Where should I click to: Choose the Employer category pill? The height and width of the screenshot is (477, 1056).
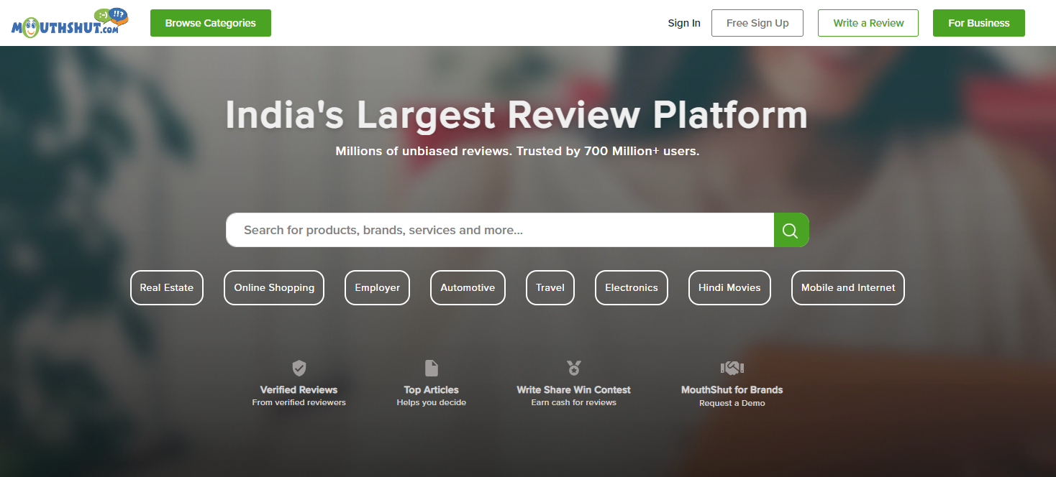coord(377,287)
